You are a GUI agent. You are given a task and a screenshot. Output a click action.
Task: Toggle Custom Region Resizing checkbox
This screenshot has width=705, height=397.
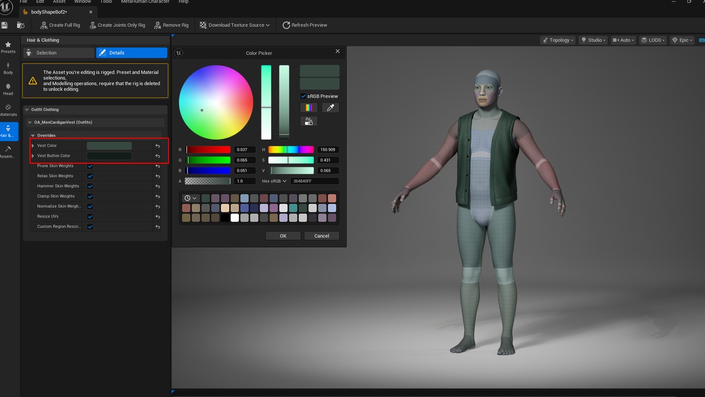click(90, 227)
